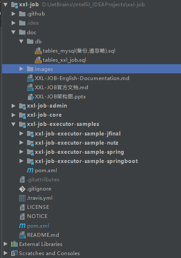Viewport: 181px width, 258px height.
Task: Select the External Libraries label
Action: point(41,244)
